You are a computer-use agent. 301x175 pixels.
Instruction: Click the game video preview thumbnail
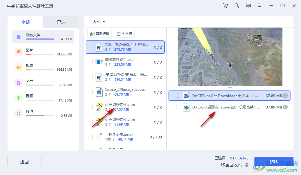point(230,57)
